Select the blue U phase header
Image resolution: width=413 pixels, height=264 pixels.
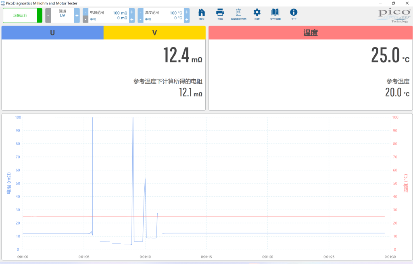(52, 33)
